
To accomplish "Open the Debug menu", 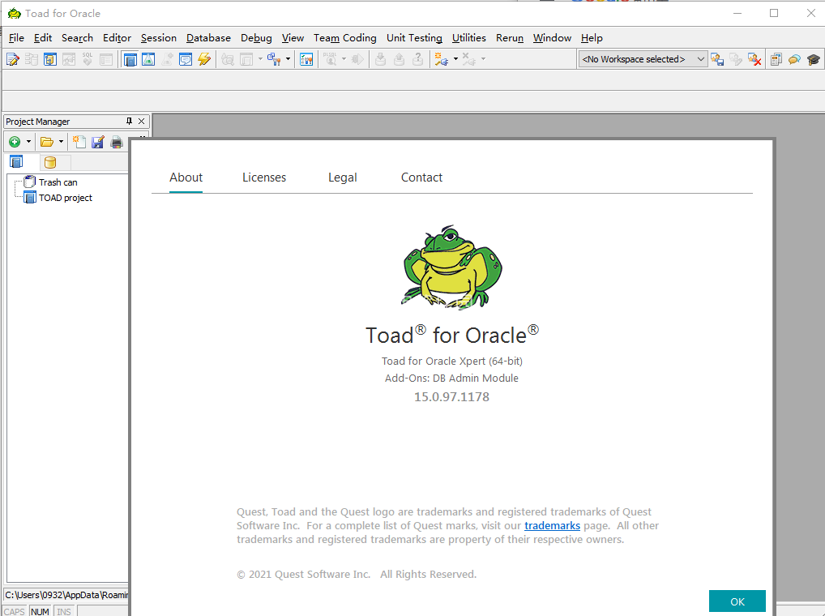I will (256, 38).
